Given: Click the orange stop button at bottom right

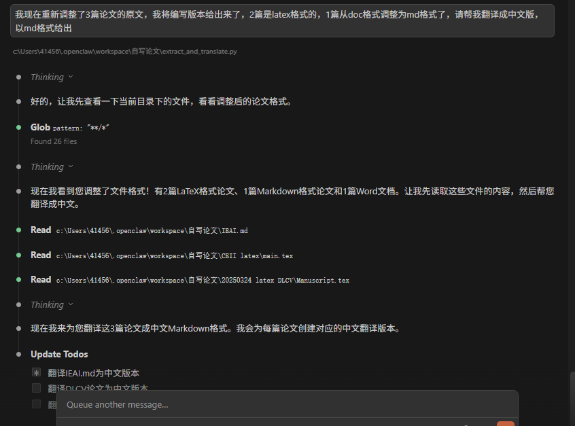Looking at the screenshot, I should click(x=506, y=423).
